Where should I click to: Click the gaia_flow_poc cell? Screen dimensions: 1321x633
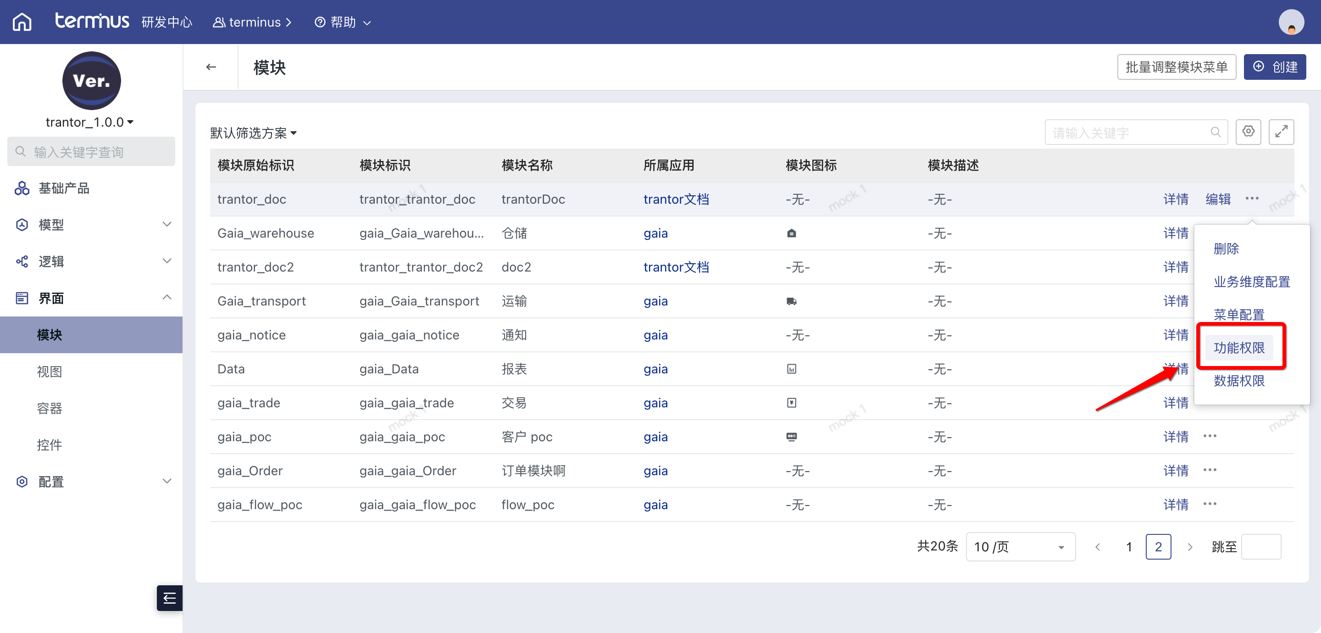[260, 505]
